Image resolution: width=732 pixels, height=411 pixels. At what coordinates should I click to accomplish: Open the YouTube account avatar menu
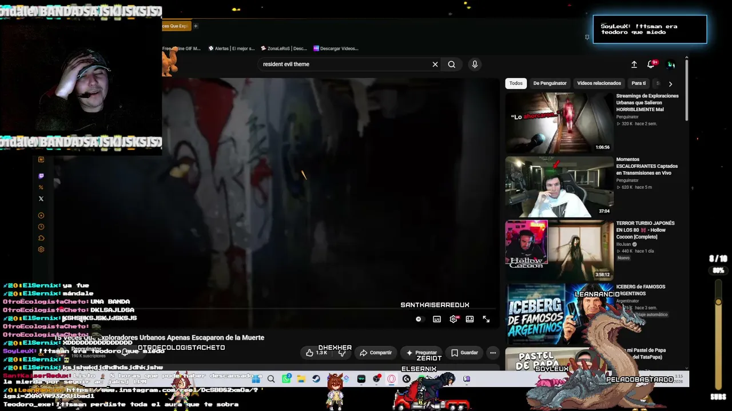tap(671, 65)
